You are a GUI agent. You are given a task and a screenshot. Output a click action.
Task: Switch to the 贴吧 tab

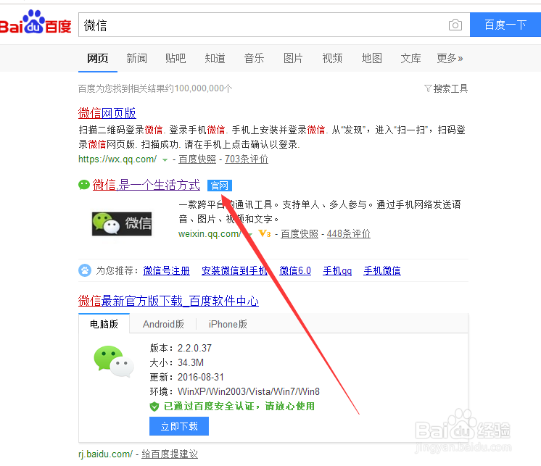click(175, 58)
